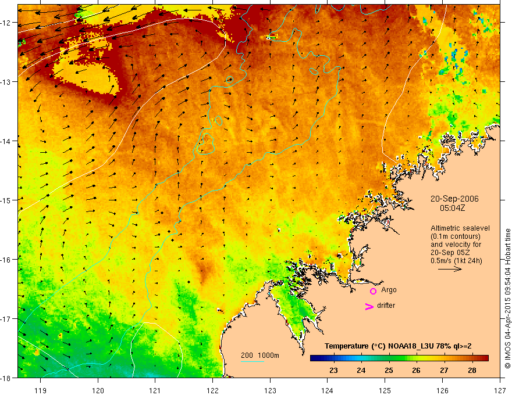Image resolution: width=512 pixels, height=395 pixels.
Task: Click the latitude axis label -13
Action: click(6, 82)
